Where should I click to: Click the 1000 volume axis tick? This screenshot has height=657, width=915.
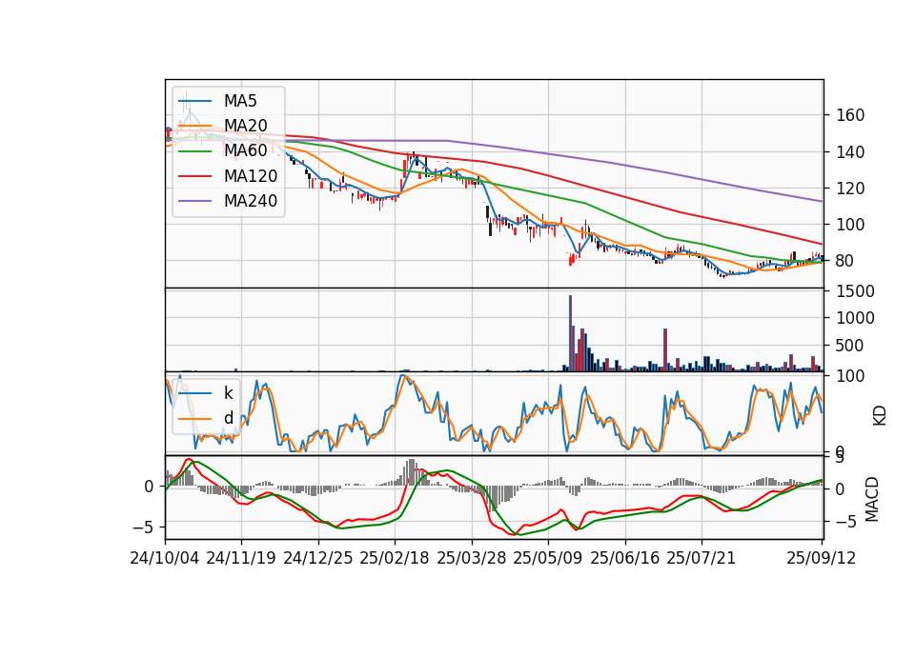coord(855,318)
